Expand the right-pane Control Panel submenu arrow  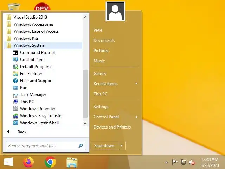137,117
